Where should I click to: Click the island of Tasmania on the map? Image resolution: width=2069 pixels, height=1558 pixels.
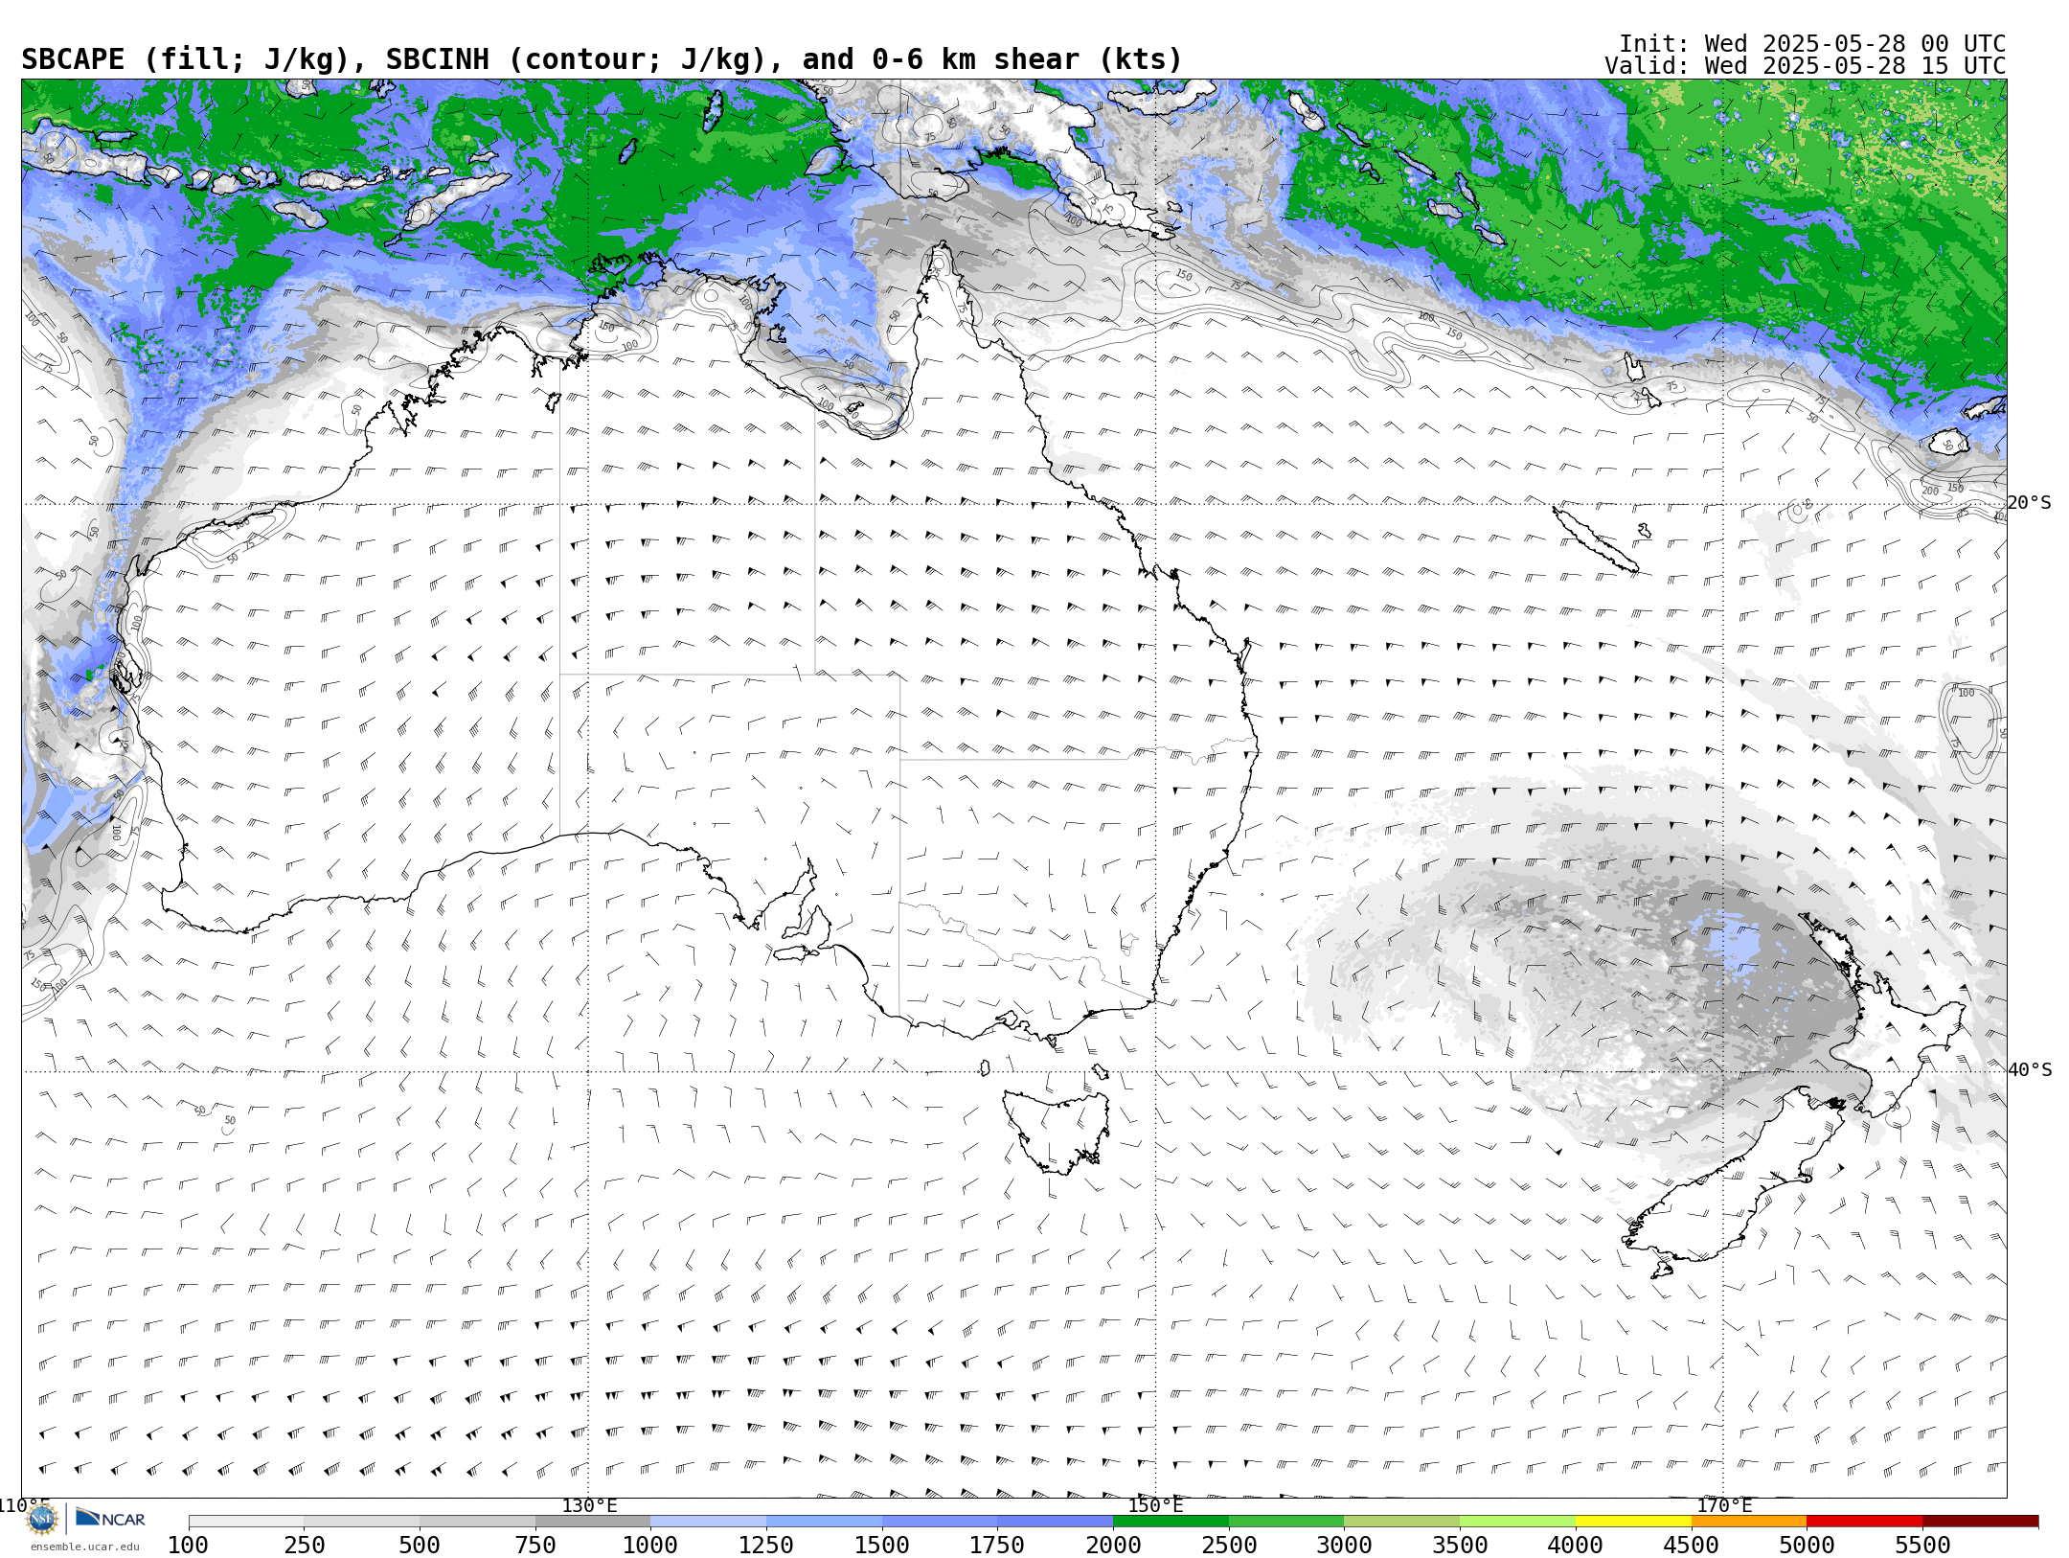(1058, 1131)
